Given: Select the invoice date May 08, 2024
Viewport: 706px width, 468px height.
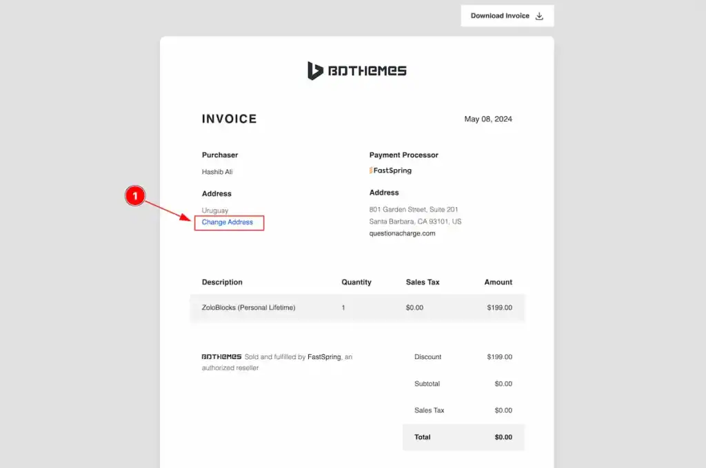Looking at the screenshot, I should pyautogui.click(x=488, y=119).
